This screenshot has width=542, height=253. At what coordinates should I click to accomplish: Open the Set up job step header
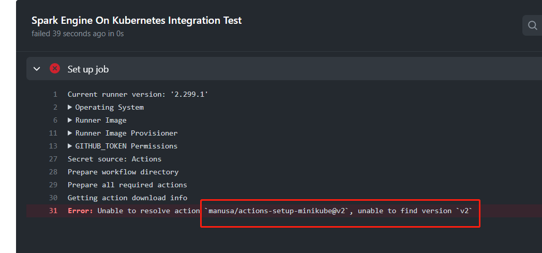pyautogui.click(x=284, y=69)
